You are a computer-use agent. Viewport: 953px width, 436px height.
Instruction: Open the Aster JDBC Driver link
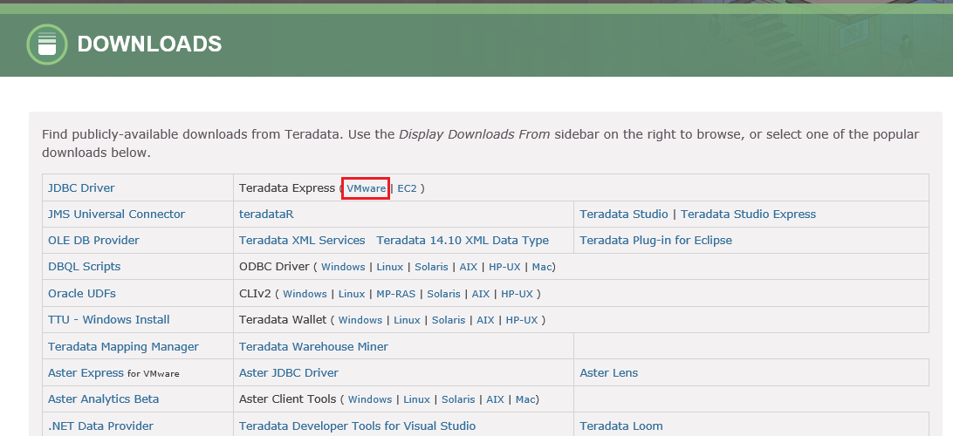click(289, 373)
